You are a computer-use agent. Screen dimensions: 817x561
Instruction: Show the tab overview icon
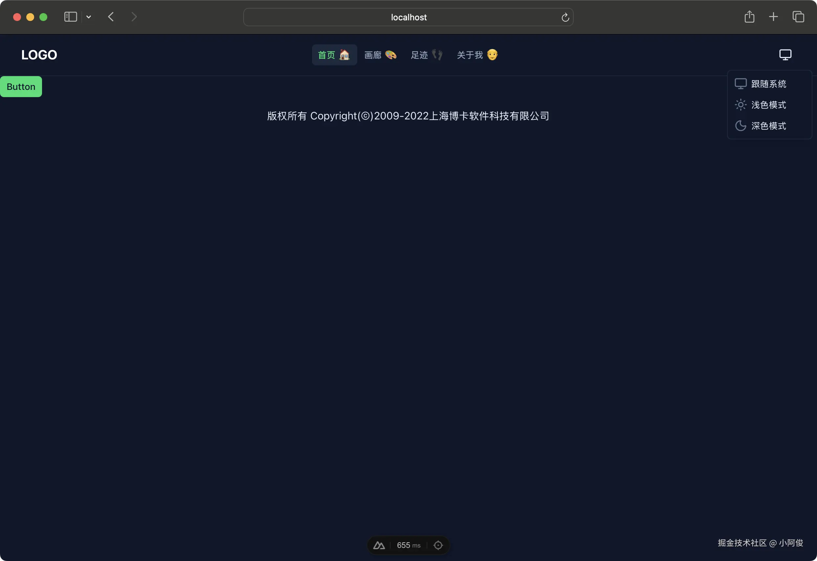(x=798, y=17)
